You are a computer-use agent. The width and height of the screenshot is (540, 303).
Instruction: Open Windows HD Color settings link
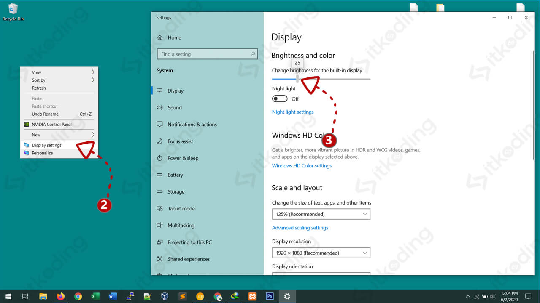(302, 166)
